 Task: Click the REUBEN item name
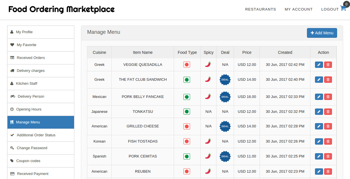[x=143, y=171]
